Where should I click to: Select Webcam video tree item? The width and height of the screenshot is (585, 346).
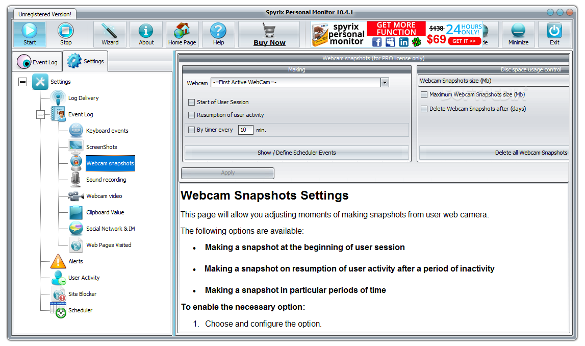coord(104,196)
